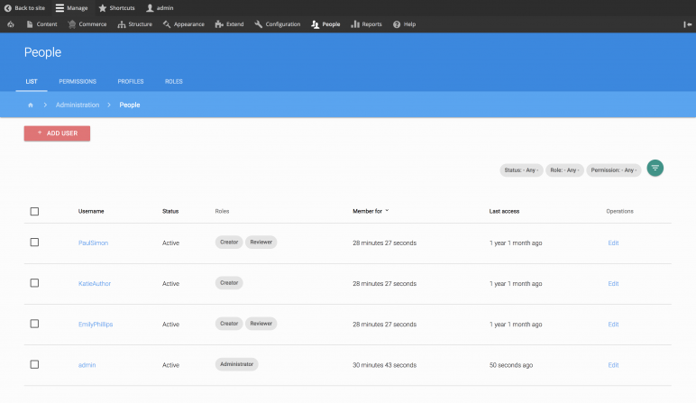Switch to the Permissions tab
This screenshot has height=403, width=696.
pos(78,81)
